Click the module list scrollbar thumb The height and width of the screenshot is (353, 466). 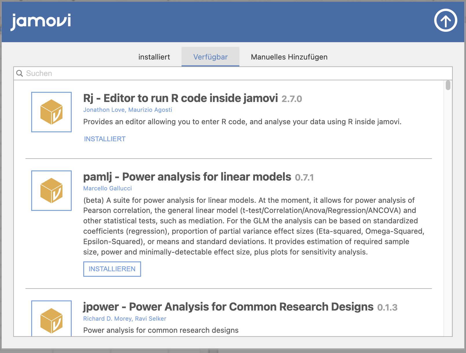coord(448,85)
